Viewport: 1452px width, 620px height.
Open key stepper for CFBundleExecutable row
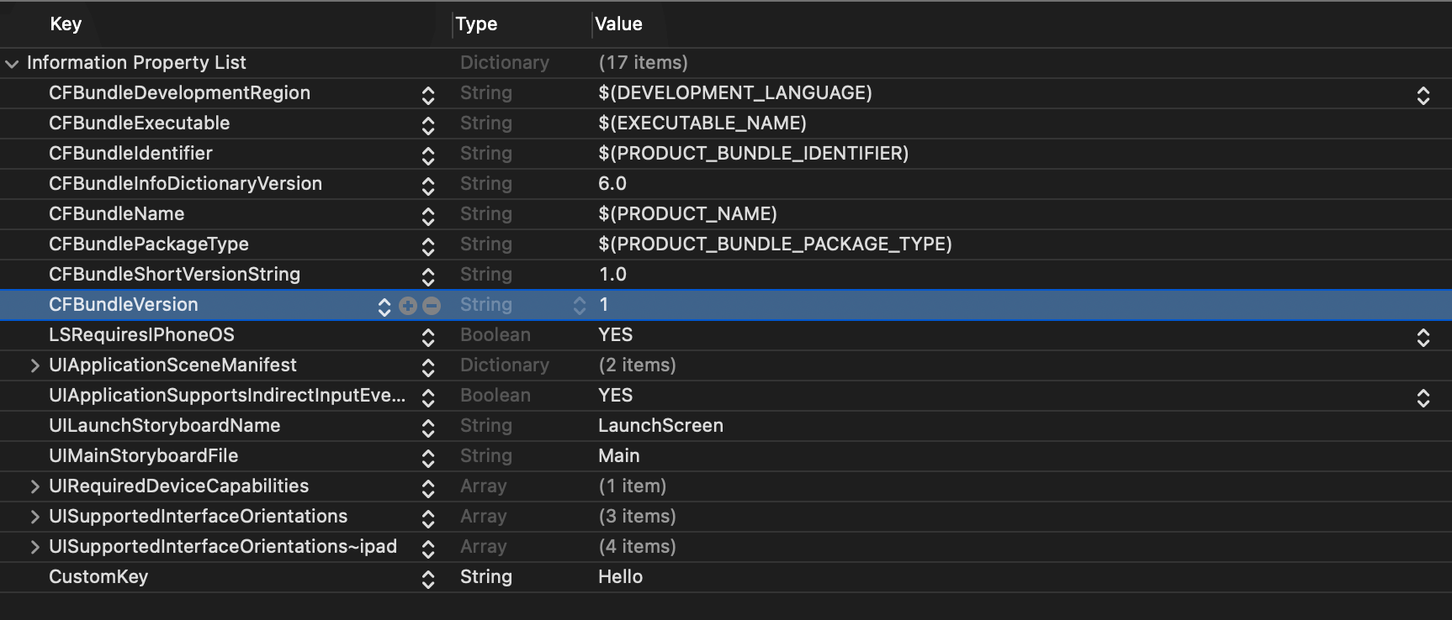tap(428, 125)
